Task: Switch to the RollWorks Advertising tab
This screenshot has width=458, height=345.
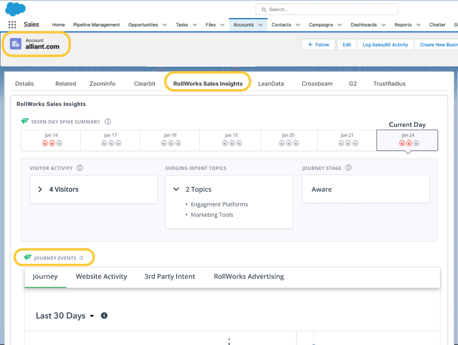Action: coord(249,276)
